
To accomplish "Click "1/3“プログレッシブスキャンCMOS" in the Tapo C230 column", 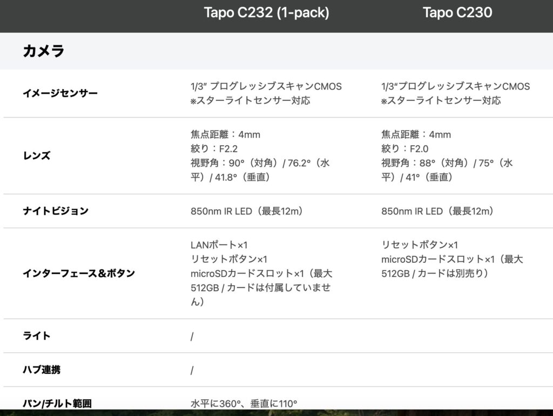I will tap(455, 86).
